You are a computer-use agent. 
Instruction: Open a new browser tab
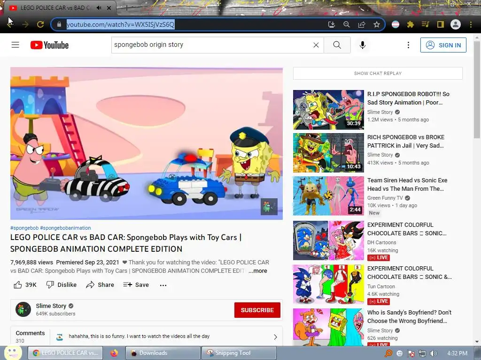point(126,8)
